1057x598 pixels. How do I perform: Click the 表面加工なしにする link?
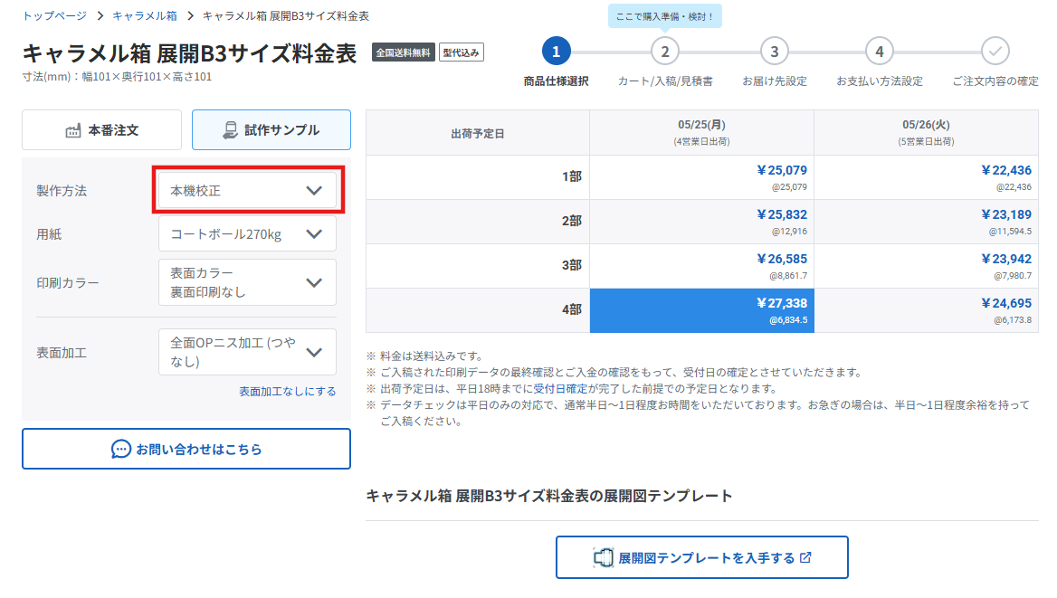(x=287, y=391)
